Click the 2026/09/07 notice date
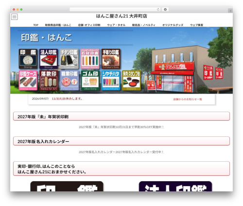 tap(40, 99)
